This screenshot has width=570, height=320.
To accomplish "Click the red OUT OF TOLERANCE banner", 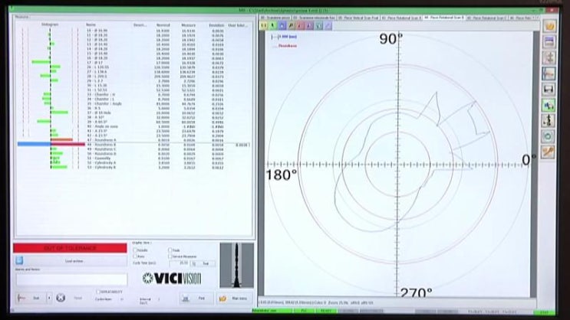I will [x=70, y=248].
